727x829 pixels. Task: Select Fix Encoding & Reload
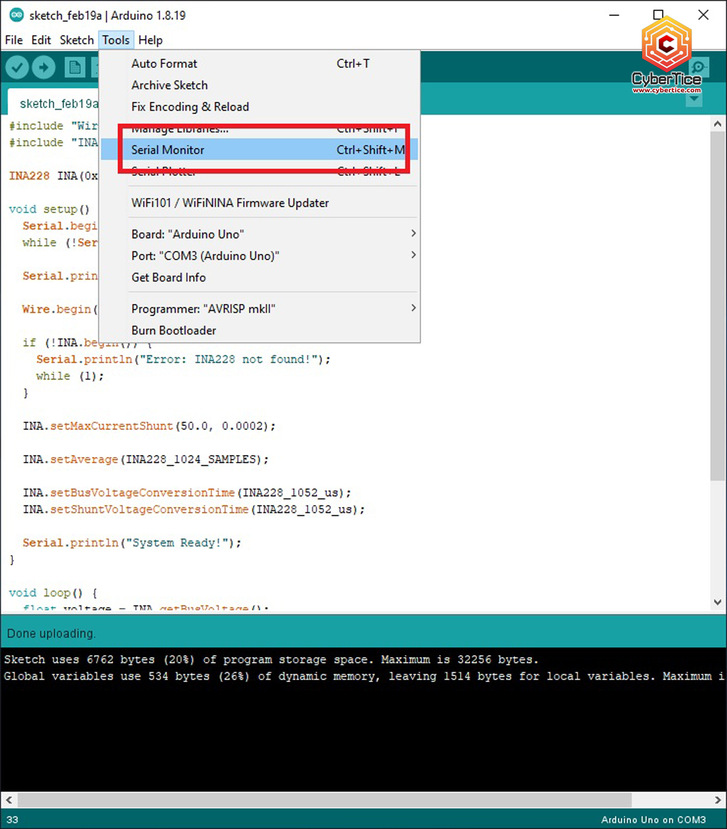[x=260, y=107]
